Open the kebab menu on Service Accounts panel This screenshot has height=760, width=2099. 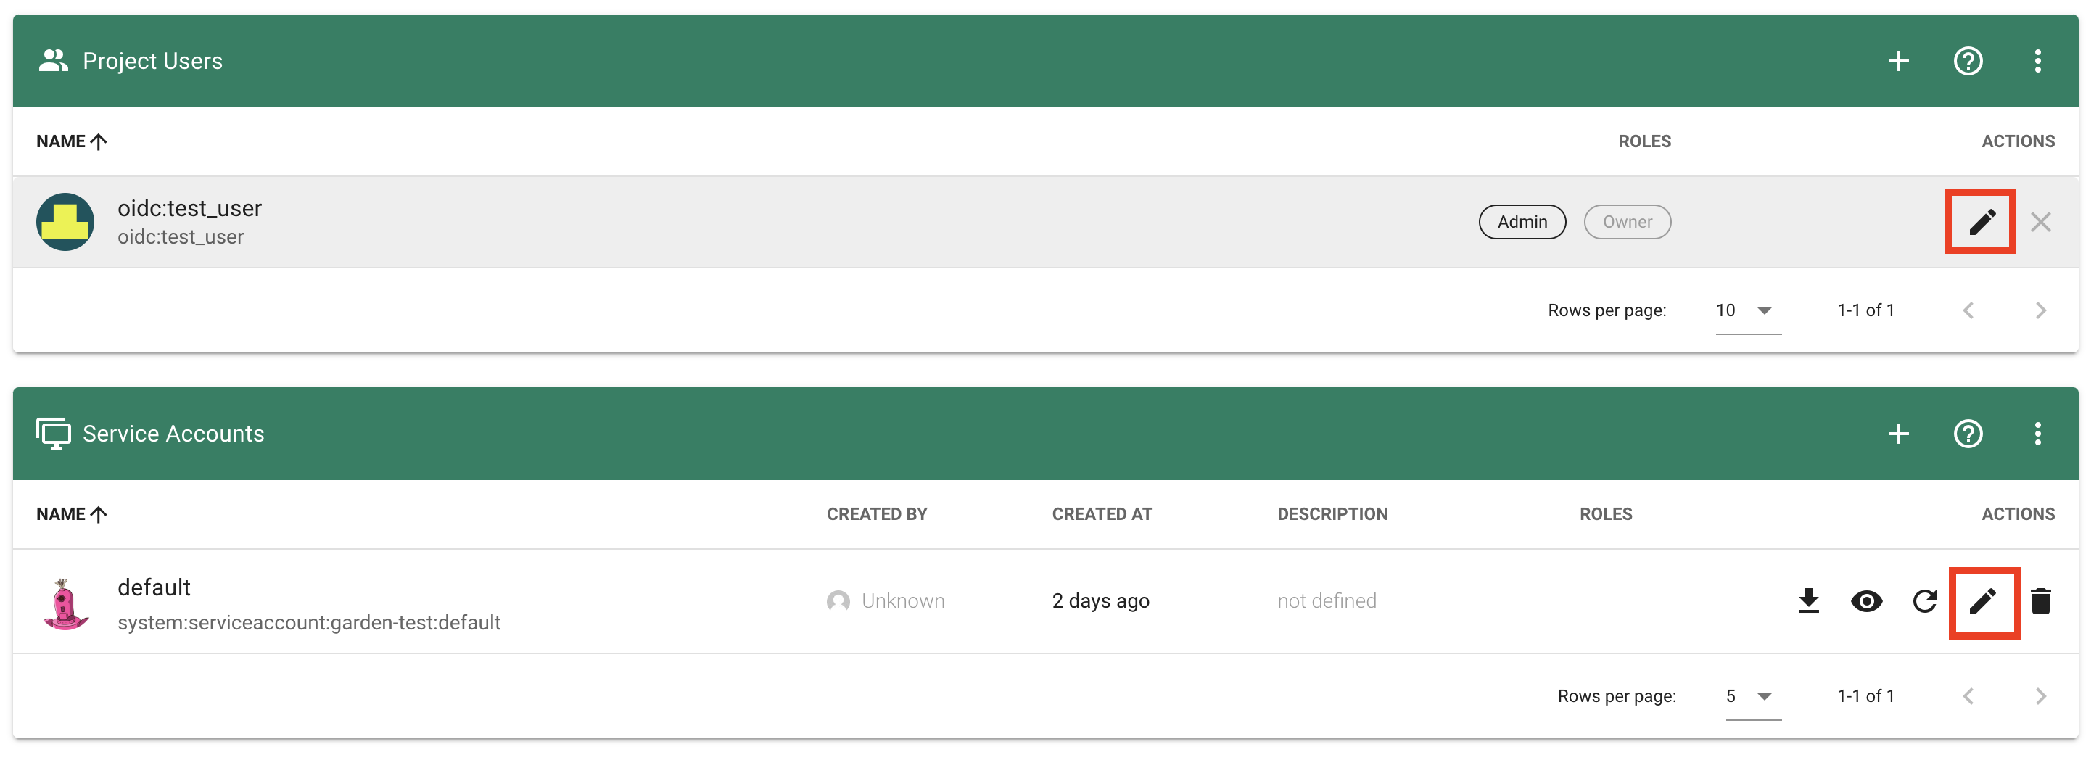(2037, 432)
